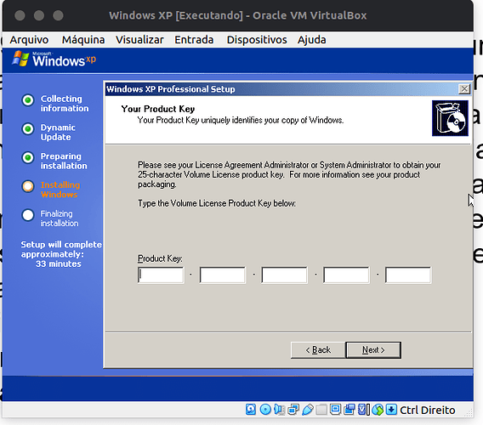Click the network adapters status icon
This screenshot has height=425, width=483.
(x=293, y=410)
